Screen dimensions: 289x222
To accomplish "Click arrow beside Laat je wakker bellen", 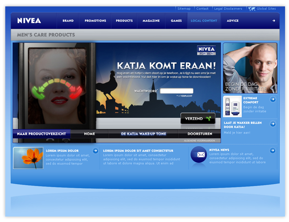I will coord(273,124).
